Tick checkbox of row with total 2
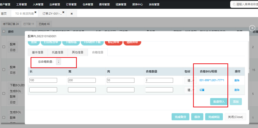Viewport: 258px width, 128px height. 4,47
